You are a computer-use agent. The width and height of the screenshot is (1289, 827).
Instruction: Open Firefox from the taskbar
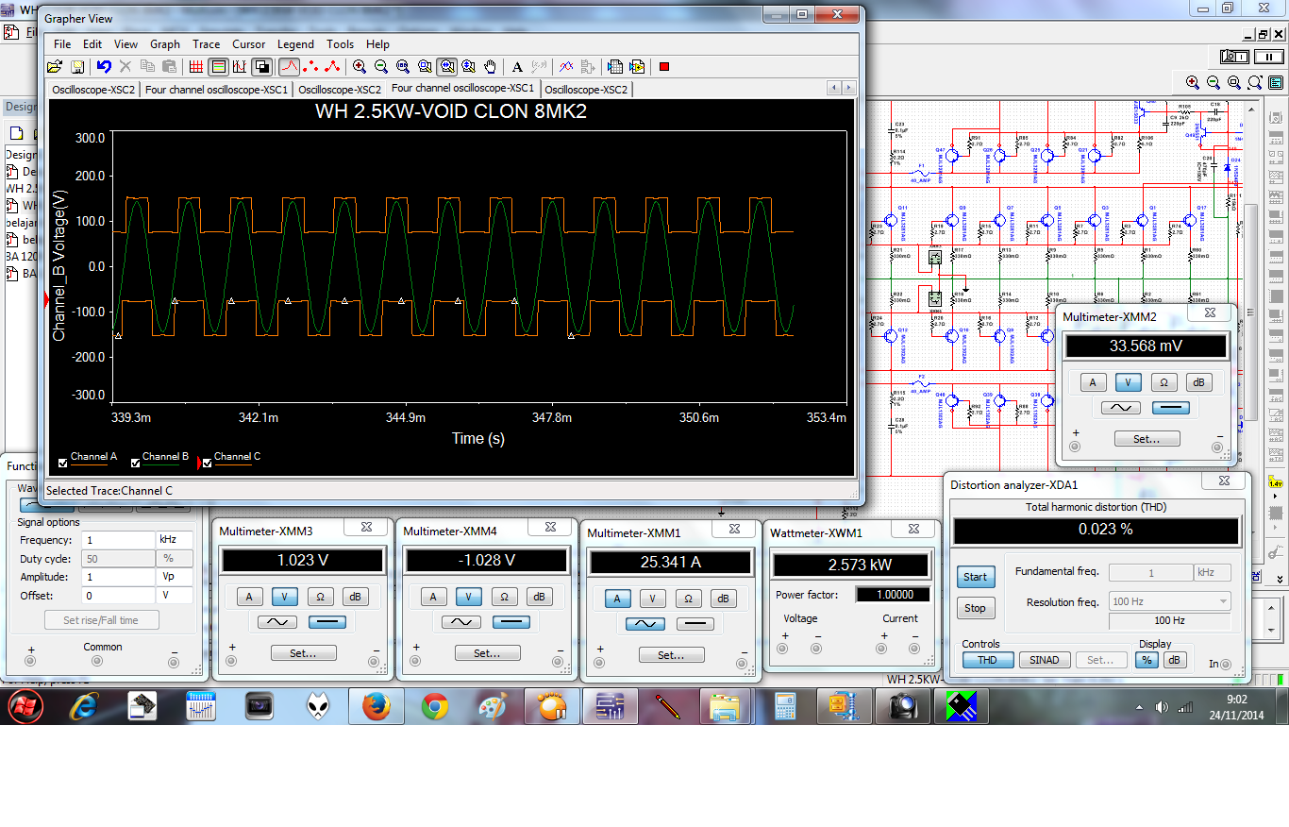click(376, 706)
